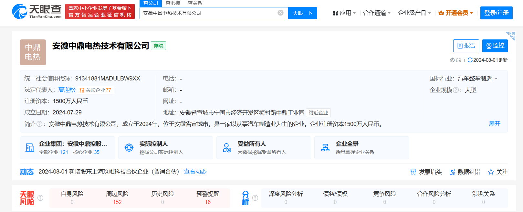
Task: Click the 天眼一下 search button
Action: pyautogui.click(x=302, y=13)
